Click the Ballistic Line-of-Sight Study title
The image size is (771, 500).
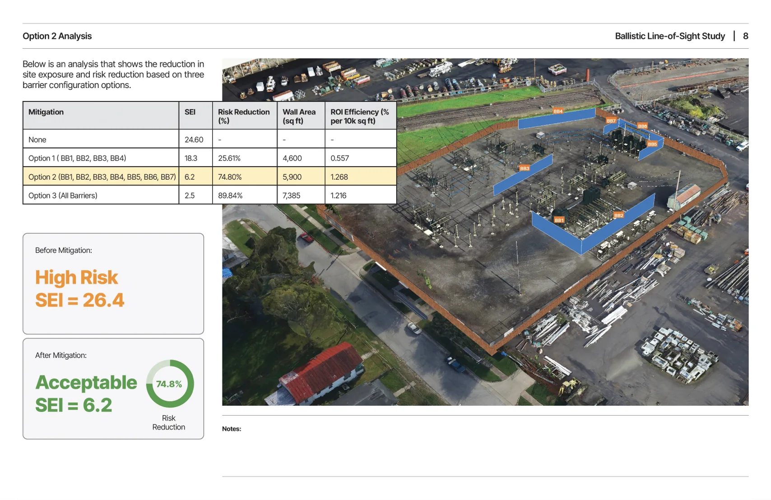pyautogui.click(x=669, y=36)
